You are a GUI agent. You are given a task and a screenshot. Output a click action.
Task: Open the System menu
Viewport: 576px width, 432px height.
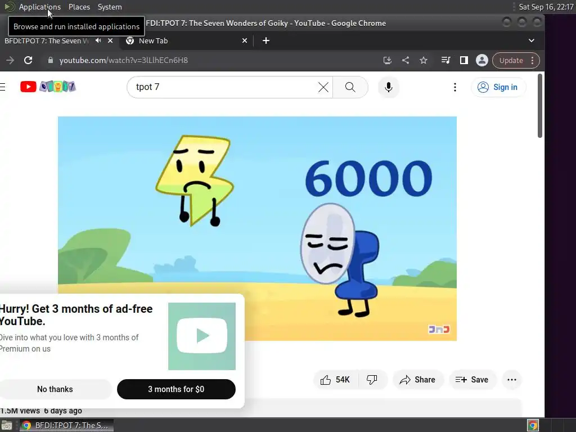[110, 7]
